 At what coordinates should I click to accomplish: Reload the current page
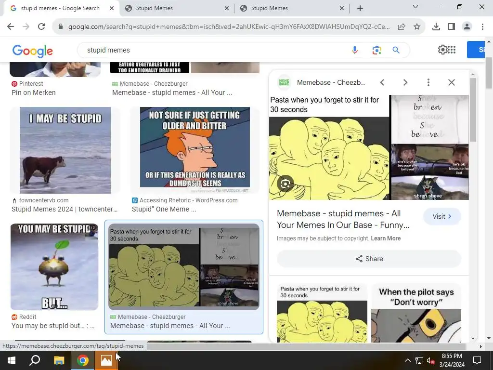[41, 27]
